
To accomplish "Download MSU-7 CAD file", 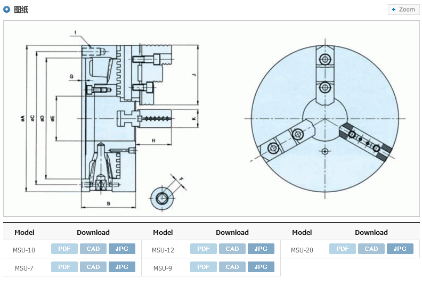I will [x=93, y=267].
